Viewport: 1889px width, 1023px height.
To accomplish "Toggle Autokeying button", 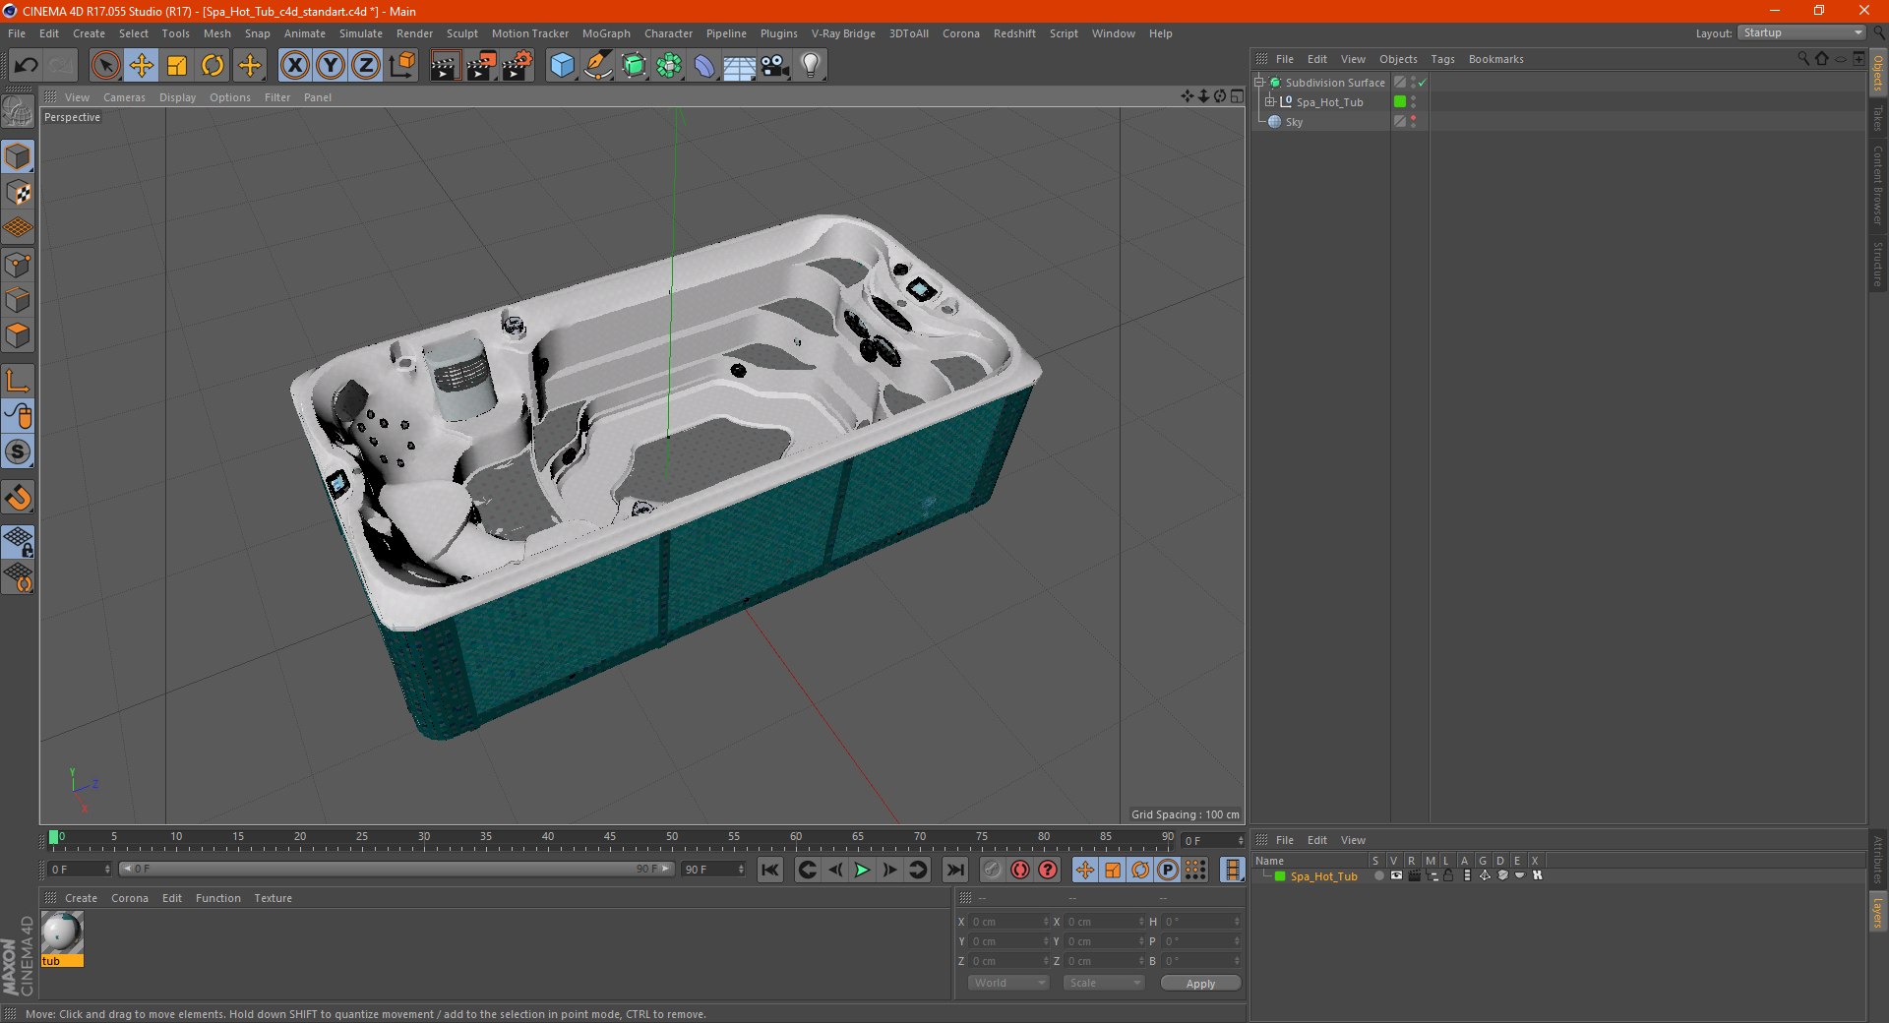I will (1020, 870).
